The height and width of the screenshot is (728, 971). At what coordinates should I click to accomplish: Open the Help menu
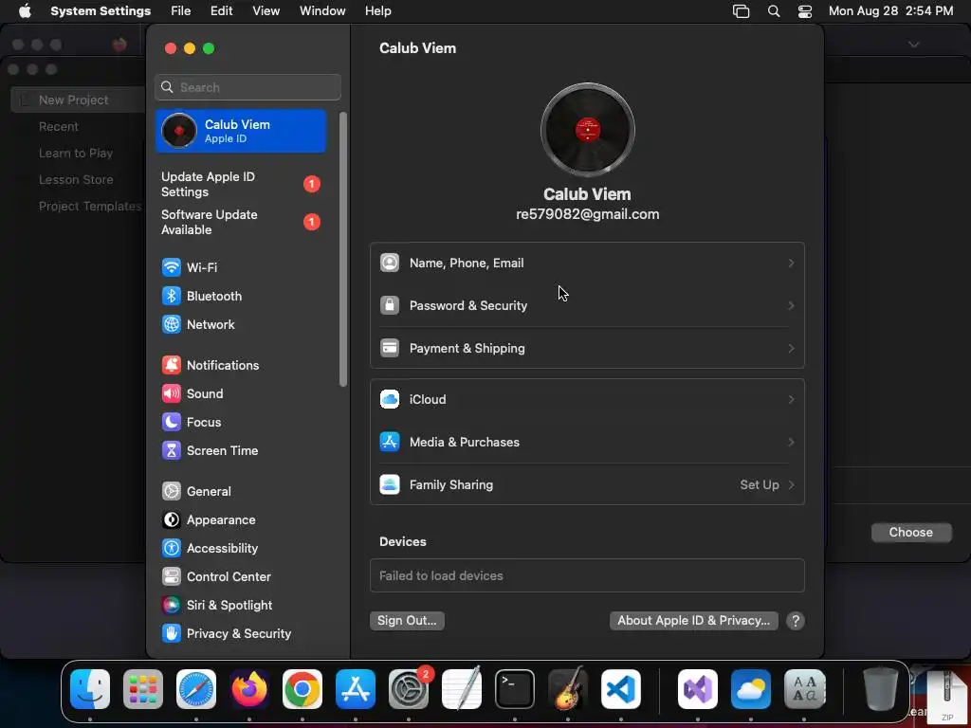tap(377, 11)
